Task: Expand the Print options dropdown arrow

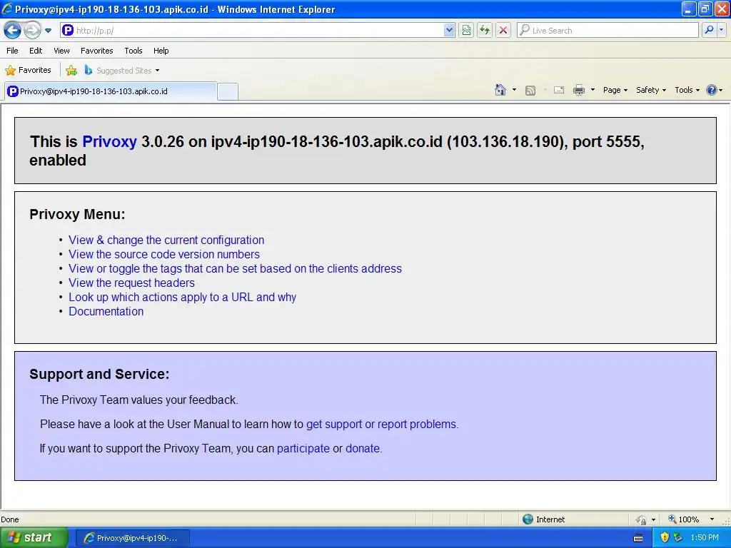Action: (593, 90)
